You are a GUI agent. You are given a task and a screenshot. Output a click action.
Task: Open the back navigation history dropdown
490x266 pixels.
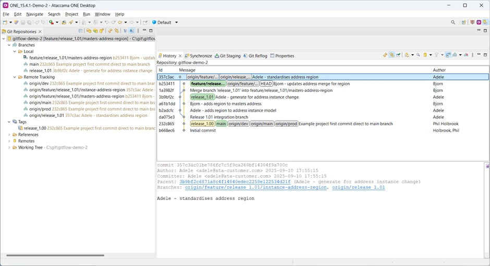tap(126, 22)
